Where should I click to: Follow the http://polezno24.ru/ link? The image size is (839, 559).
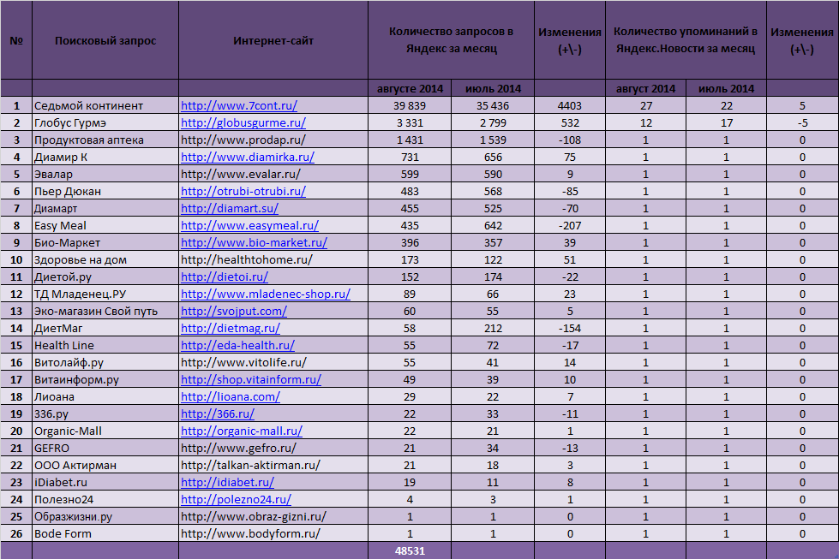pos(236,499)
